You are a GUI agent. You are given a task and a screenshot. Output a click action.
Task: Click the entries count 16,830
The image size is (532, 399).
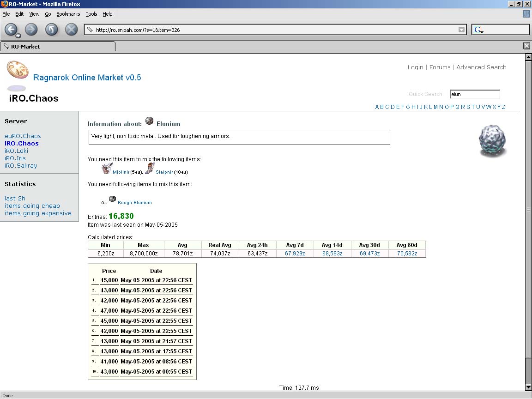[121, 216]
